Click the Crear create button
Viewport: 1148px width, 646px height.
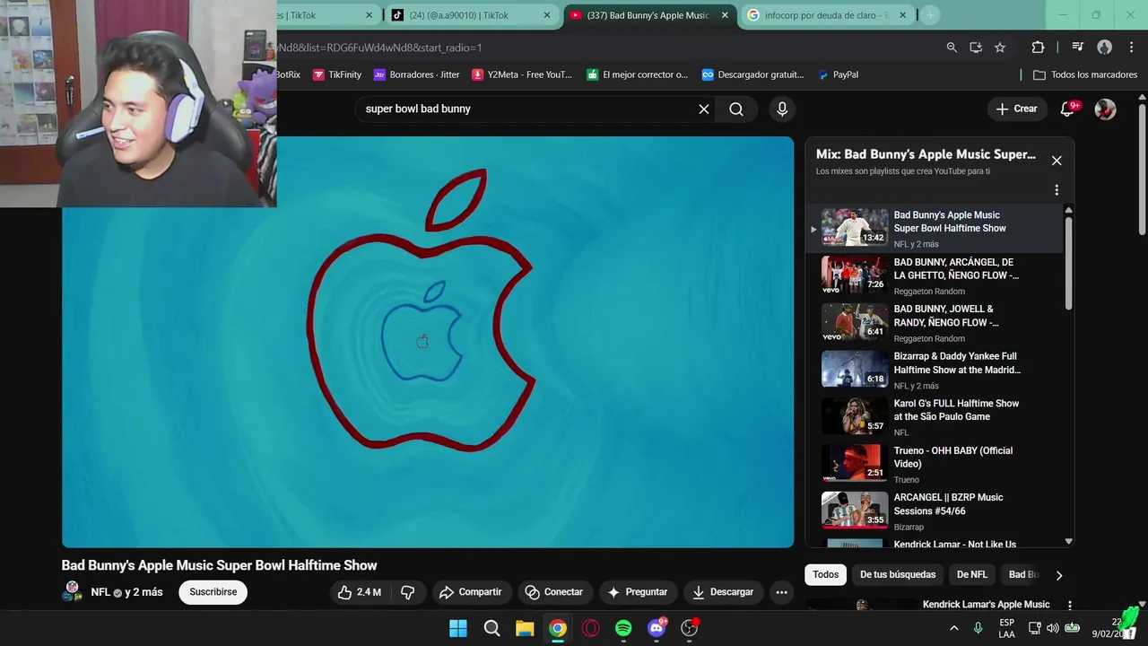coord(1017,109)
